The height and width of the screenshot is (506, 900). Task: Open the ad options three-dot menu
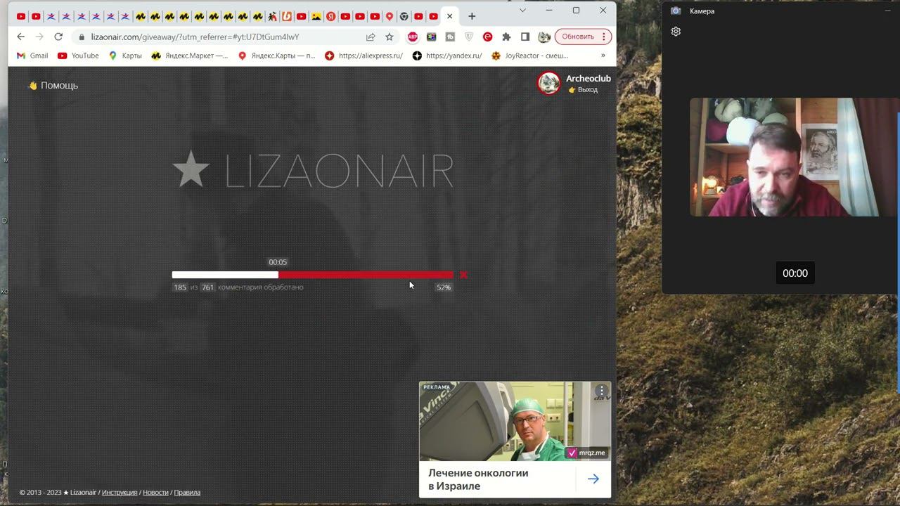tap(602, 391)
